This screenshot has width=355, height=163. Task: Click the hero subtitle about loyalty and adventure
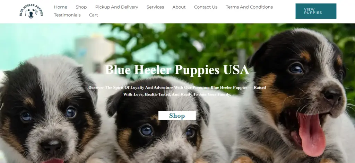[177, 91]
